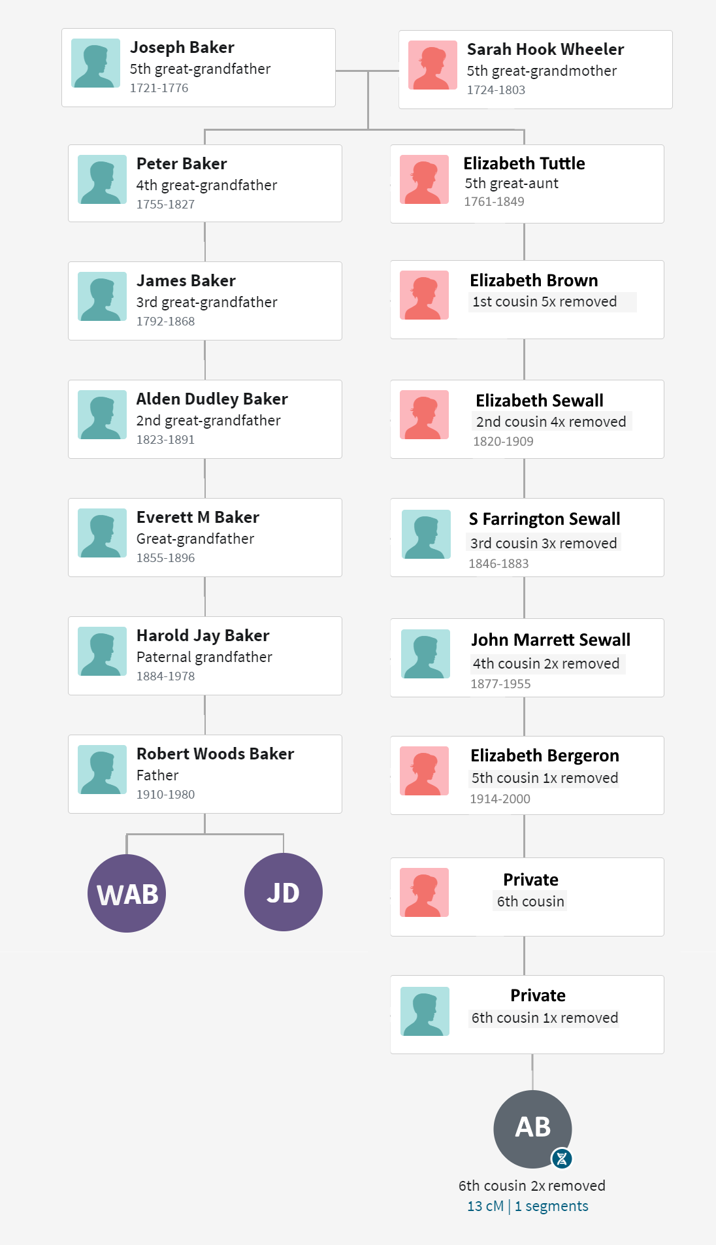This screenshot has height=1245, width=716.
Task: Open John Marrett Sewall's name
Action: [551, 640]
